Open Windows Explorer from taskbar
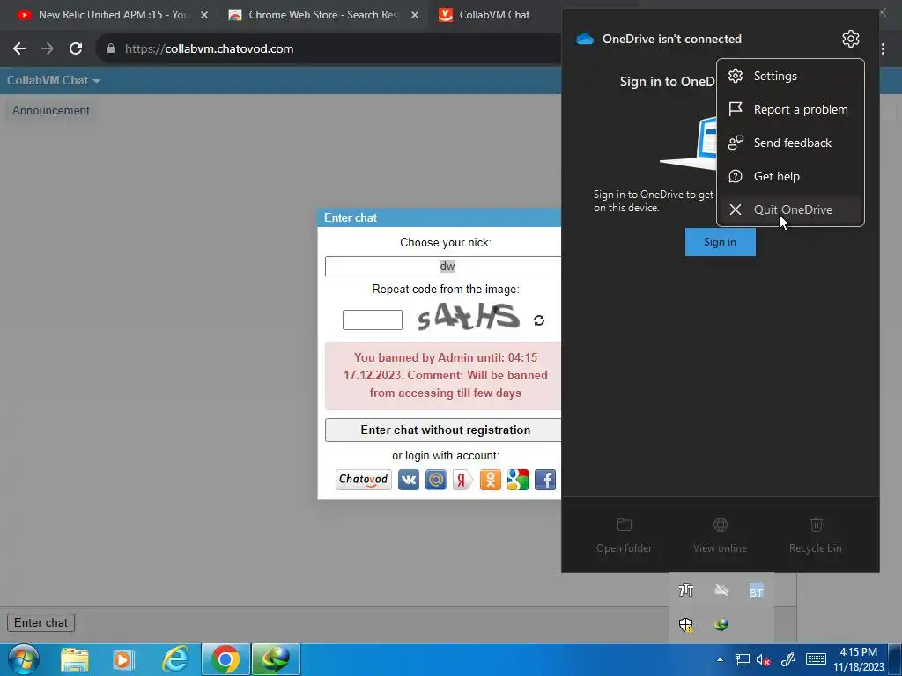The image size is (902, 676). click(75, 659)
